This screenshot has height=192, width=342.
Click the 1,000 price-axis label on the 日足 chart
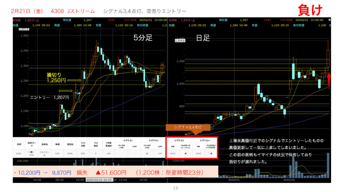pos(180,84)
